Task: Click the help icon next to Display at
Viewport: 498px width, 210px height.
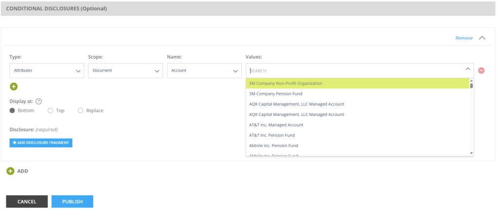Action: click(x=39, y=101)
